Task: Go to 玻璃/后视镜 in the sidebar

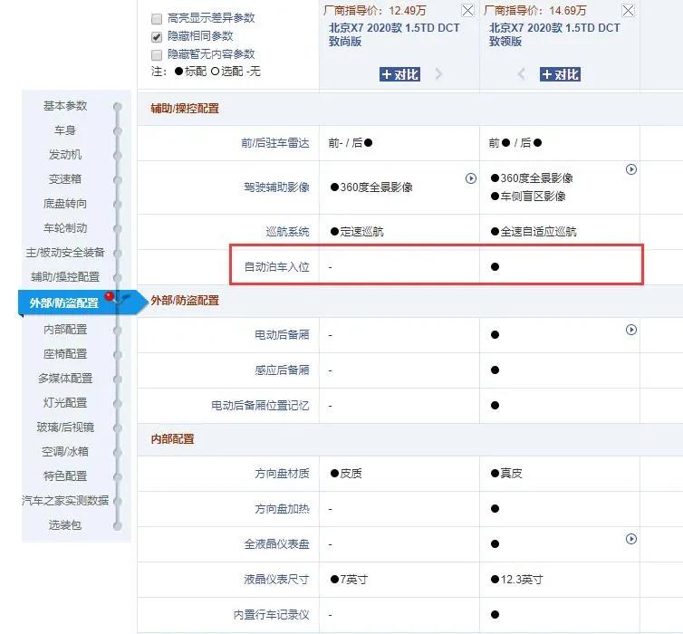Action: (65, 427)
